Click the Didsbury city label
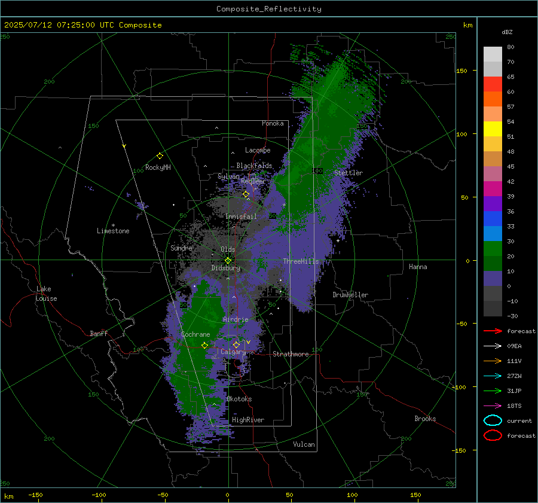Image resolution: width=538 pixels, height=503 pixels. tap(225, 268)
